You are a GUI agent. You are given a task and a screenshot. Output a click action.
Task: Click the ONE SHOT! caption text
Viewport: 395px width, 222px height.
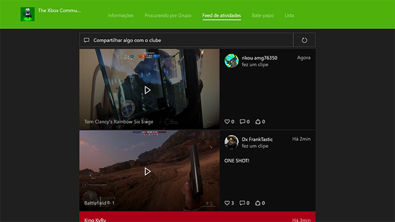(x=237, y=161)
